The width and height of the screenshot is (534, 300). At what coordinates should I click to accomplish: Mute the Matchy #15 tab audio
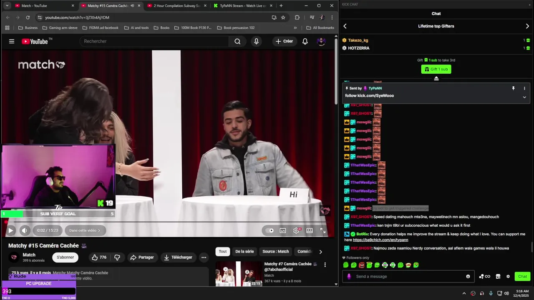point(132,6)
